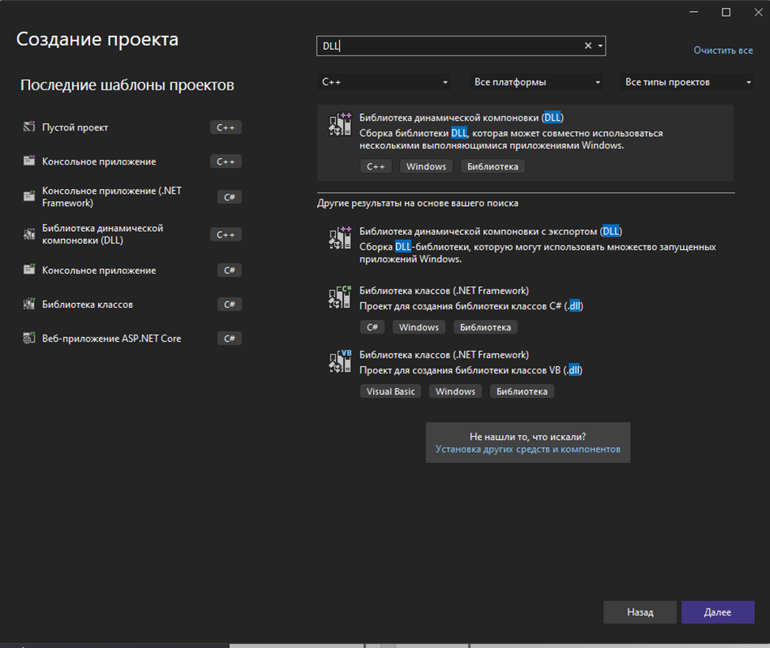Screen dimensions: 770x648
Task: Select Библиотека динамической компоновки с экспортом (DLL) title
Action: pyautogui.click(x=491, y=231)
